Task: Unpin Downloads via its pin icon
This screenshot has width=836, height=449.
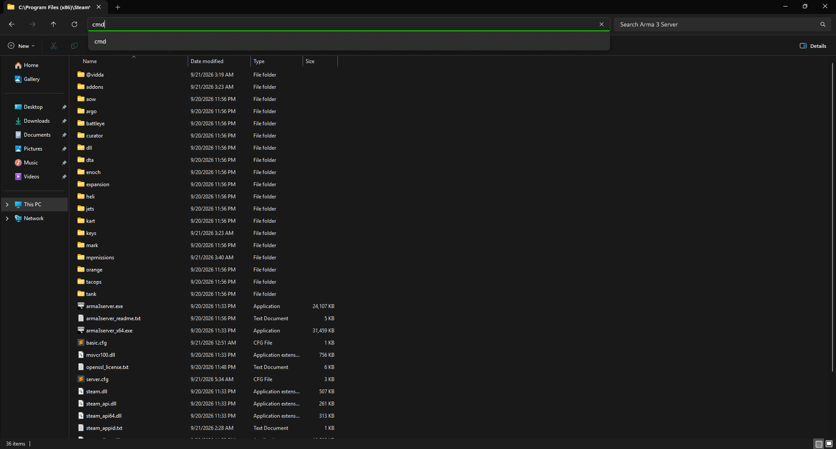Action: (64, 121)
